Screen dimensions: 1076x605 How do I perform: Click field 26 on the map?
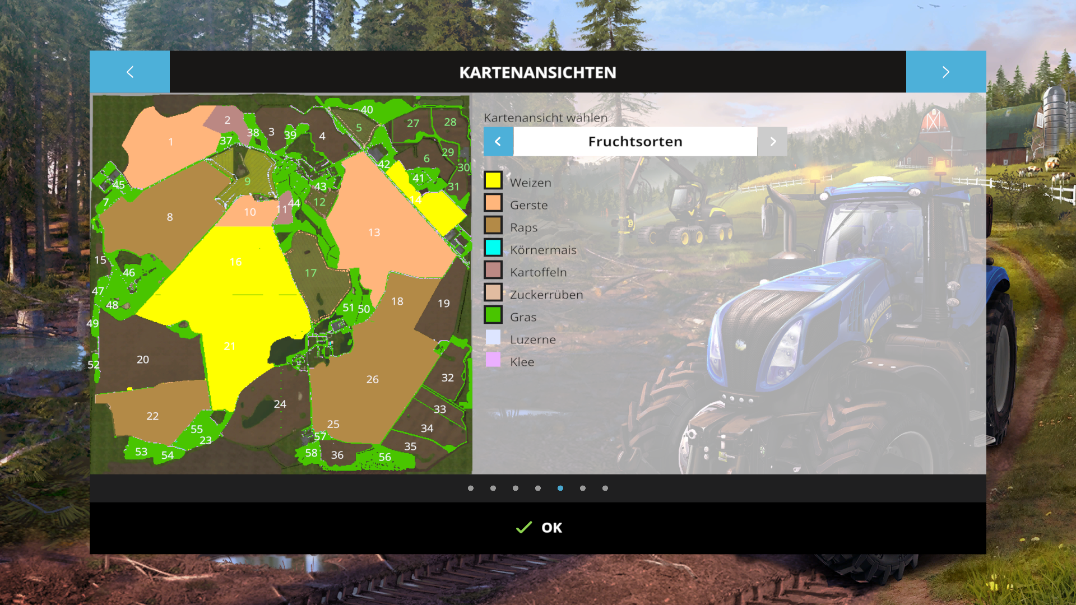372,380
